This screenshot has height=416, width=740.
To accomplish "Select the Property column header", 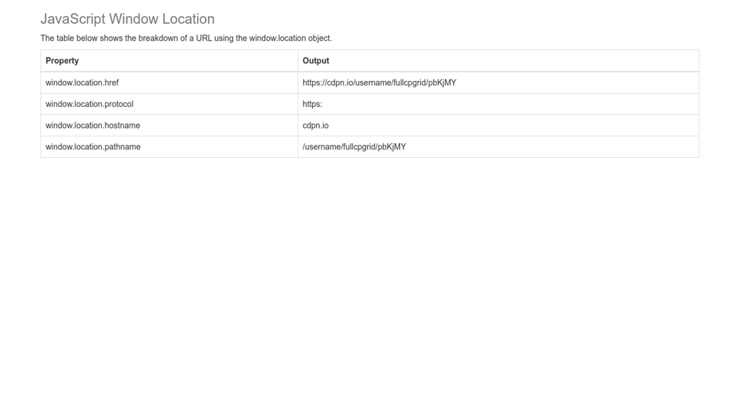I will (x=62, y=61).
